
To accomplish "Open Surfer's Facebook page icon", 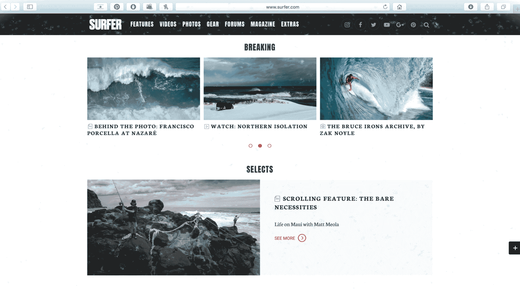I will click(x=360, y=25).
